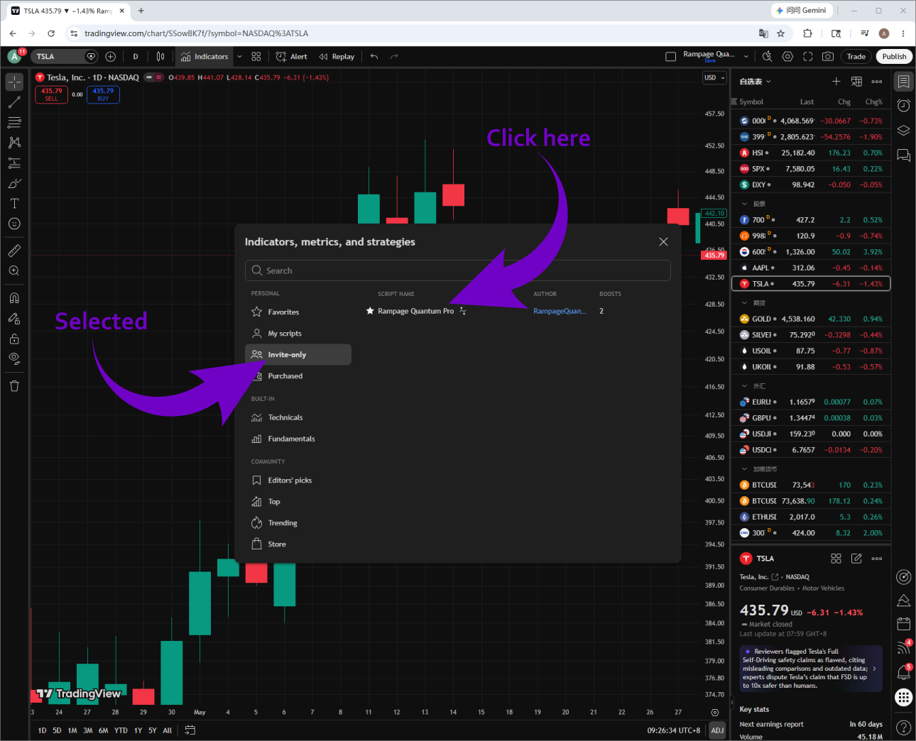Open the RampageQuan... author link
The image size is (916, 741).
[x=560, y=311]
